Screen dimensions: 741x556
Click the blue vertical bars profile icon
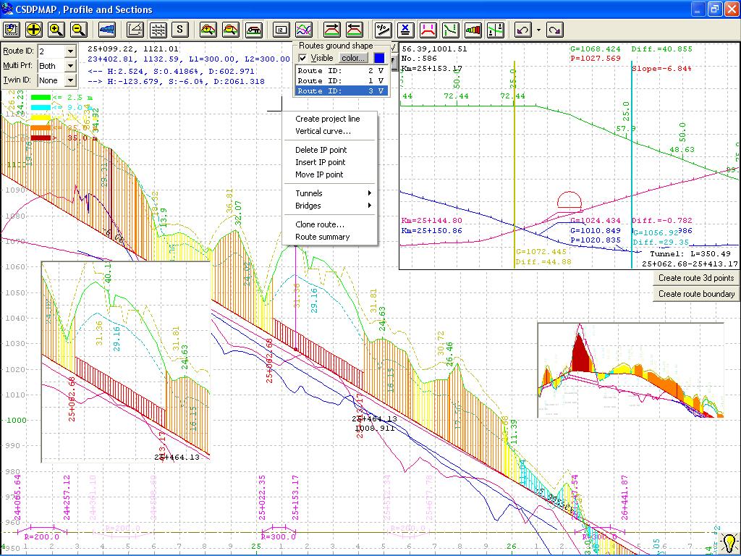click(107, 30)
